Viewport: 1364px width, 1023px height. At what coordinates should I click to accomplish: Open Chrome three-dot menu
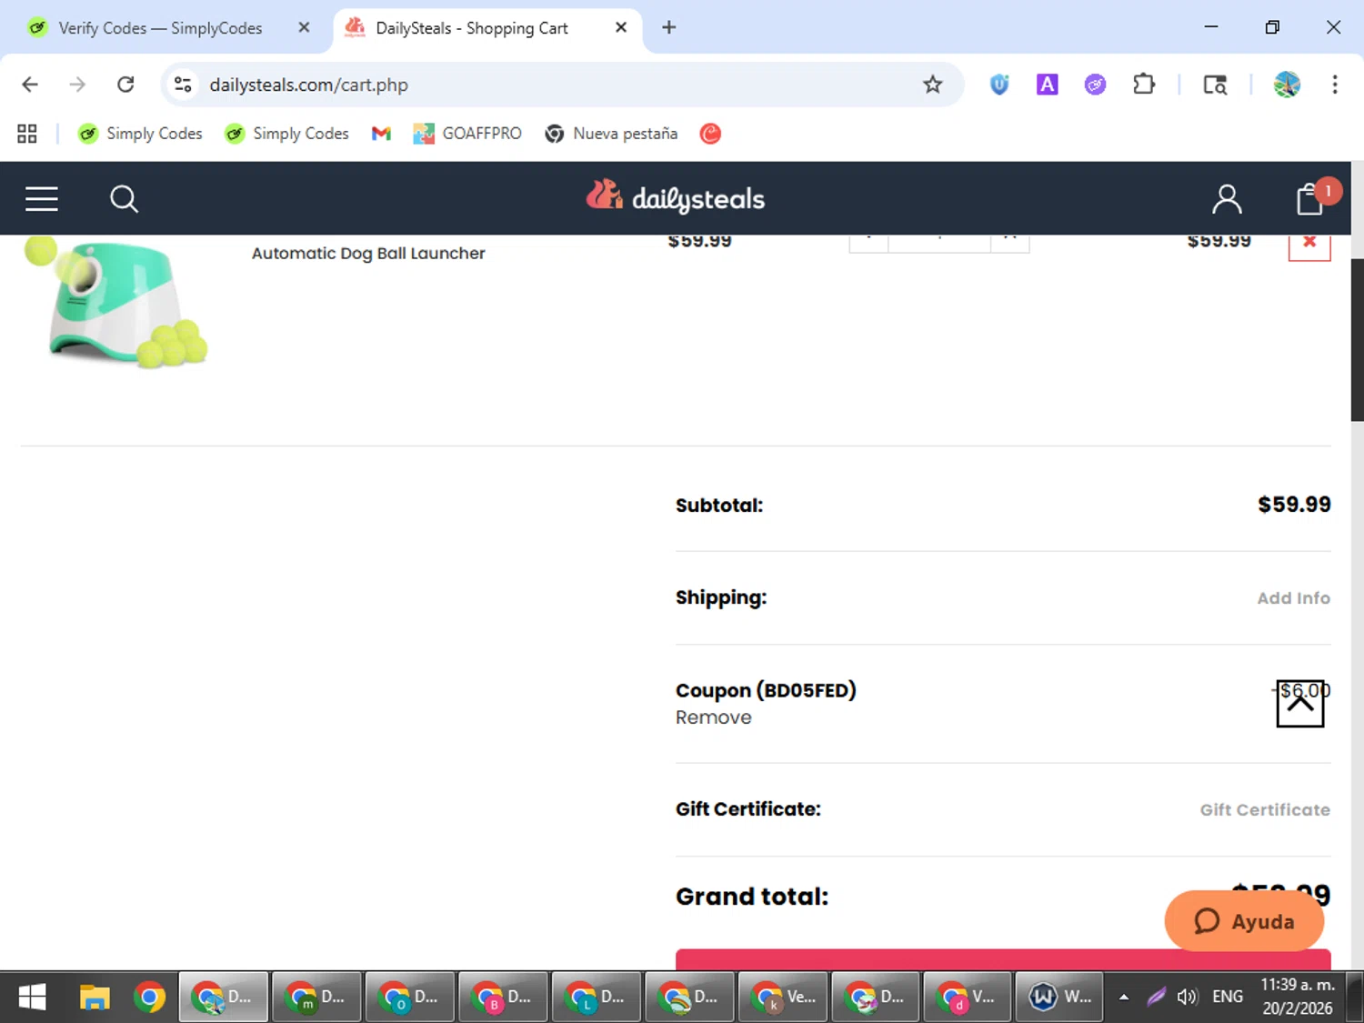pos(1335,85)
